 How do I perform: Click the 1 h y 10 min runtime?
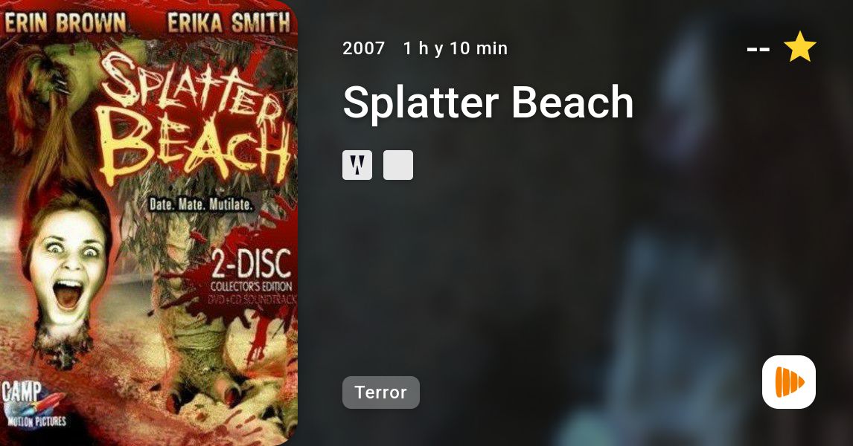tap(456, 48)
